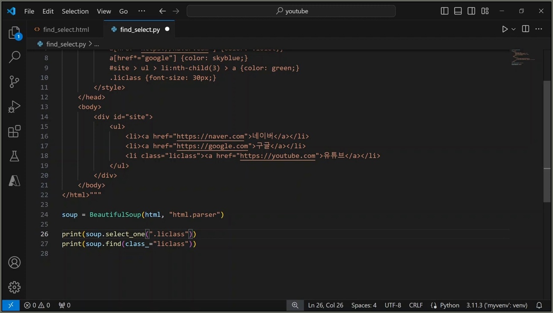
Task: Open the Search view in activity bar
Action: point(14,57)
